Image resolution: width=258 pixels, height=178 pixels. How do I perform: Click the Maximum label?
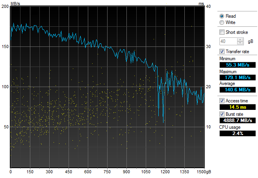[x=228, y=72]
